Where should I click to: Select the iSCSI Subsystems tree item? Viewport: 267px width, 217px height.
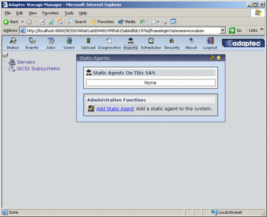point(38,68)
